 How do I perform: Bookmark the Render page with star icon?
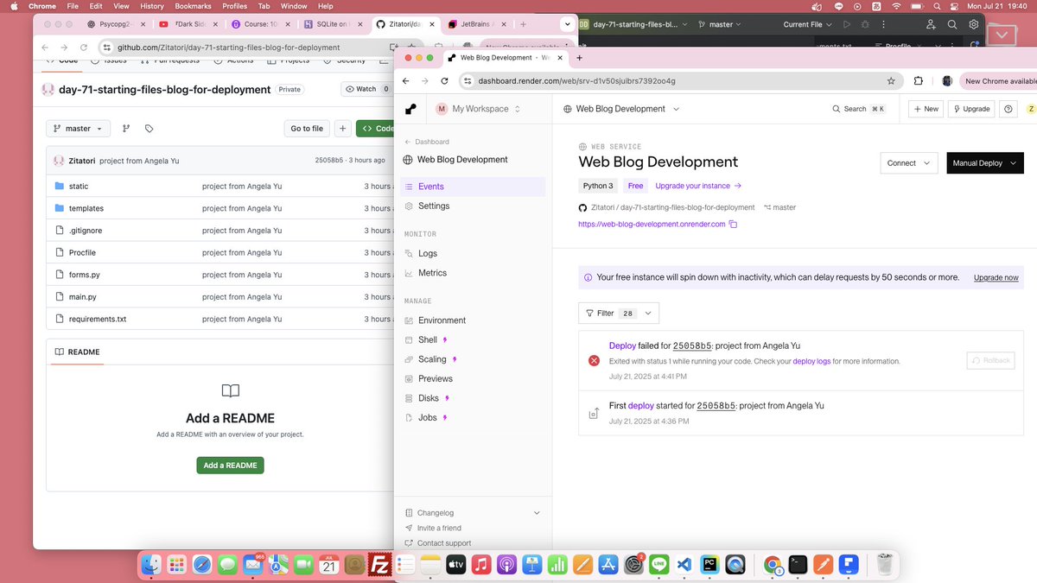[x=891, y=81]
